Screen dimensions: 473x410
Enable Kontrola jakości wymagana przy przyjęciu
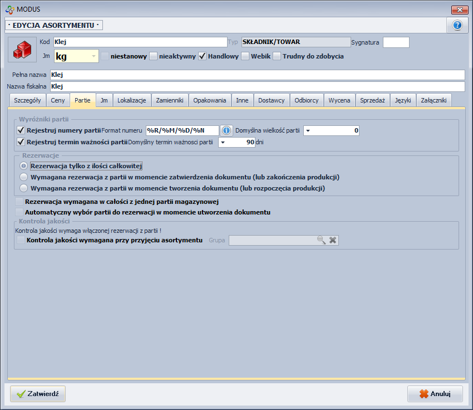21,240
